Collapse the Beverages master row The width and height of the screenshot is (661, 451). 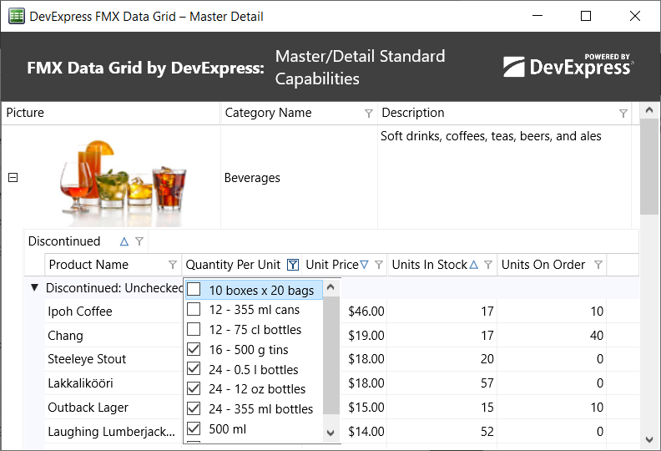[x=13, y=178]
